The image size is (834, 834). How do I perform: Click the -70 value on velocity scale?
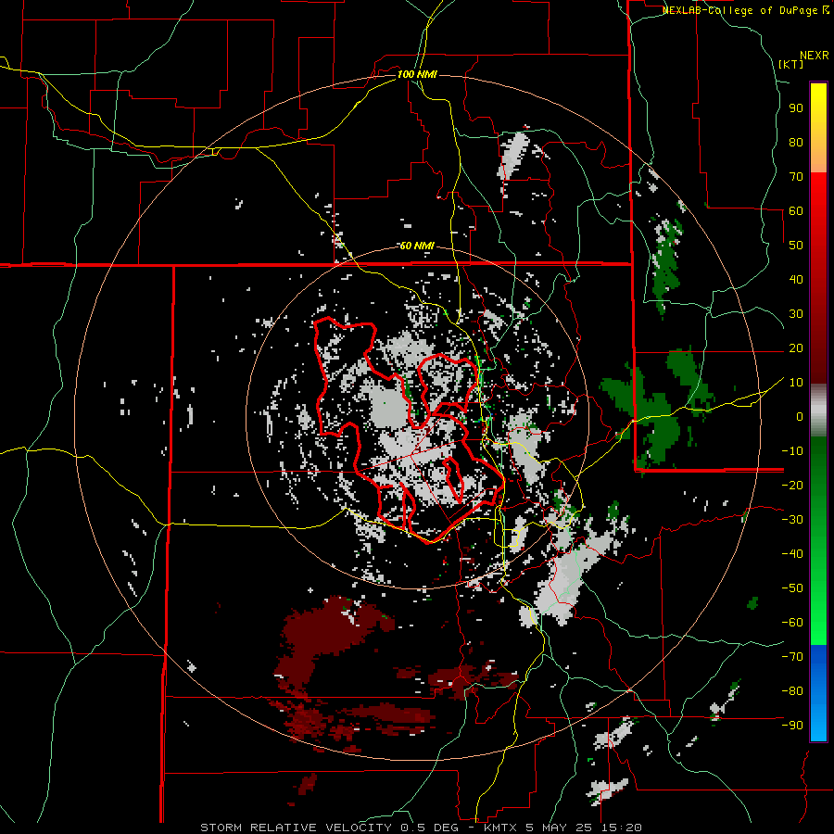point(792,657)
